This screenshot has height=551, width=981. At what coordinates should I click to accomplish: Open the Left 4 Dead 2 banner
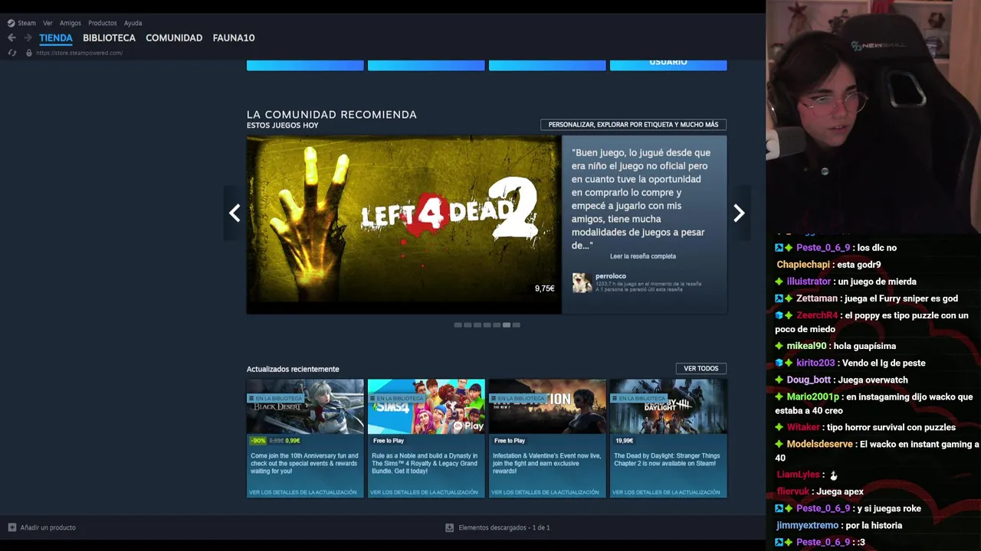(404, 224)
